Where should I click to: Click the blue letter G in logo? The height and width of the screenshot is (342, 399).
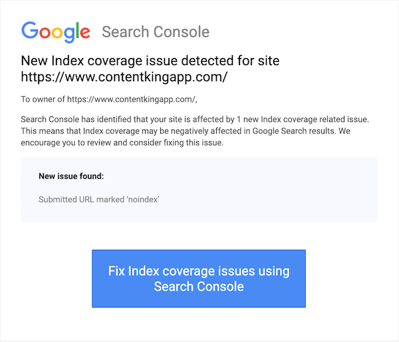pyautogui.click(x=30, y=30)
